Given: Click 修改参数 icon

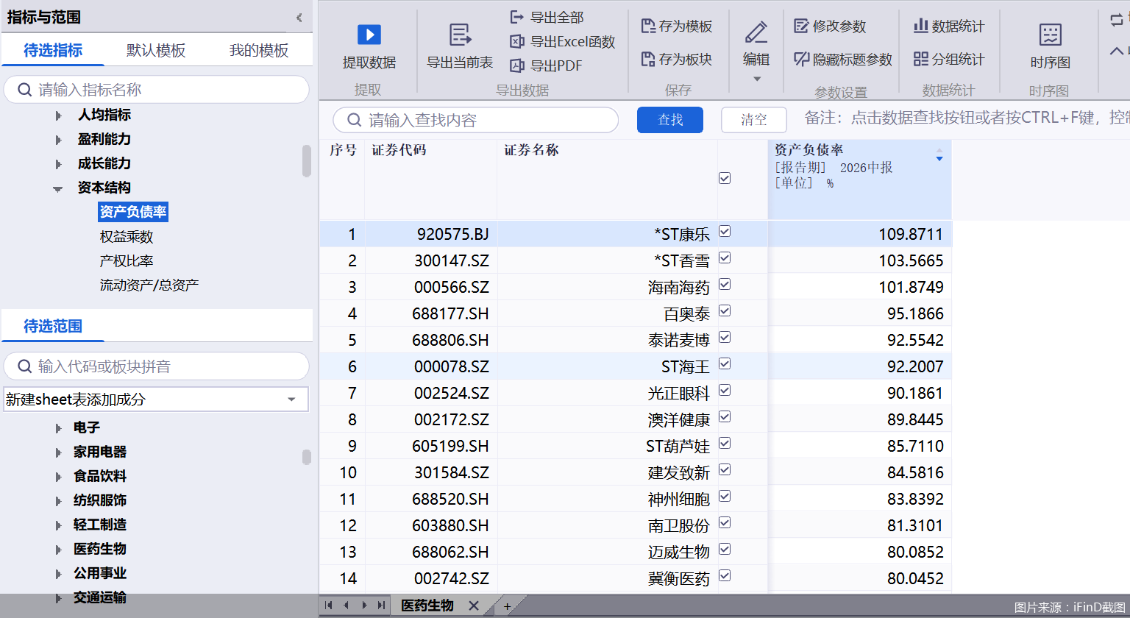Looking at the screenshot, I should coord(801,26).
